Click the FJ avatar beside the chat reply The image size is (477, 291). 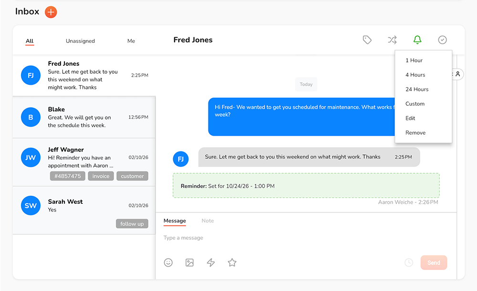181,159
